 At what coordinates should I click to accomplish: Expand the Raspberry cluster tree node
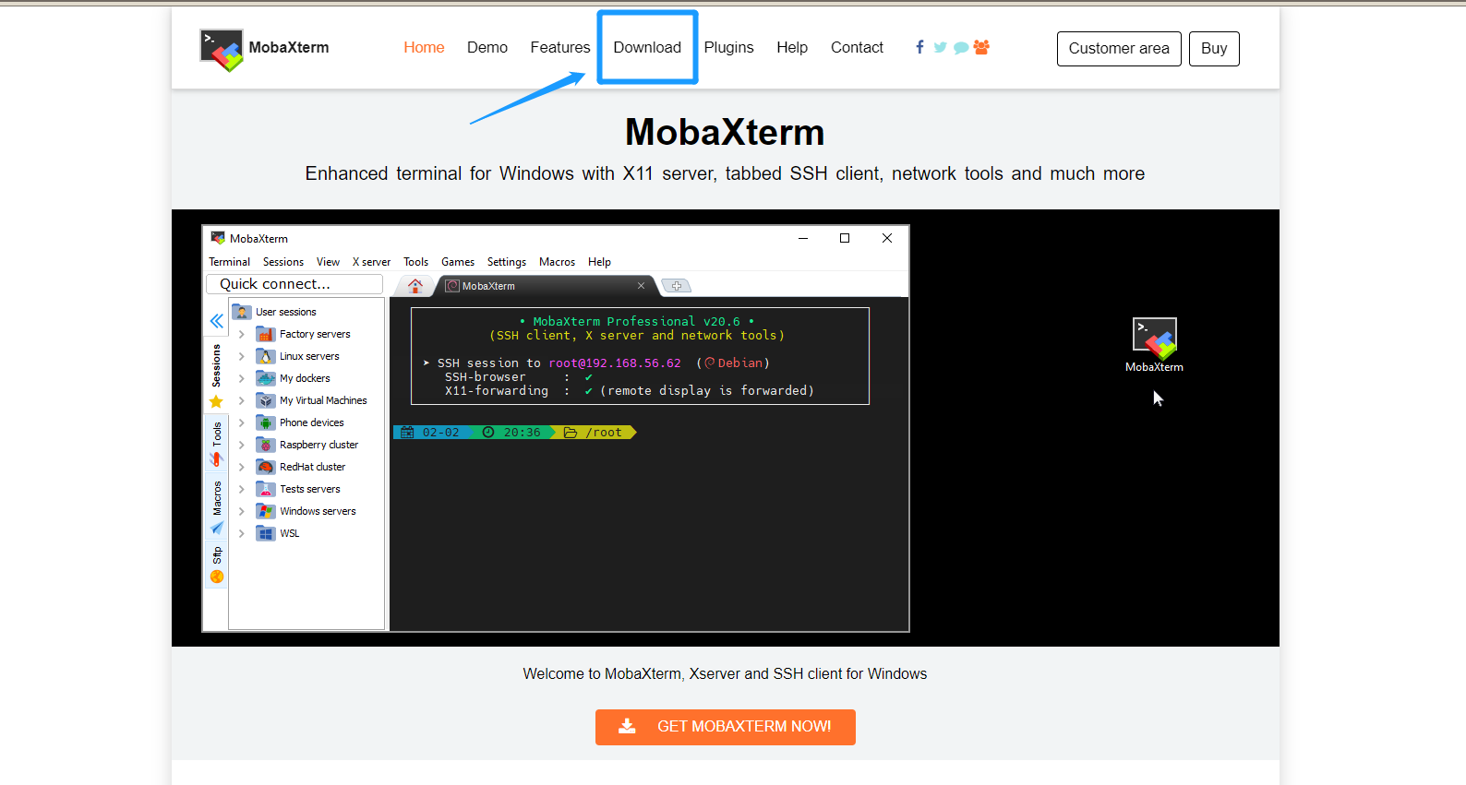241,445
